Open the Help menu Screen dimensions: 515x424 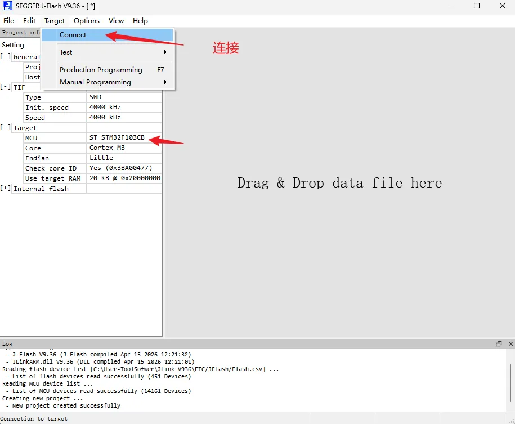[140, 21]
